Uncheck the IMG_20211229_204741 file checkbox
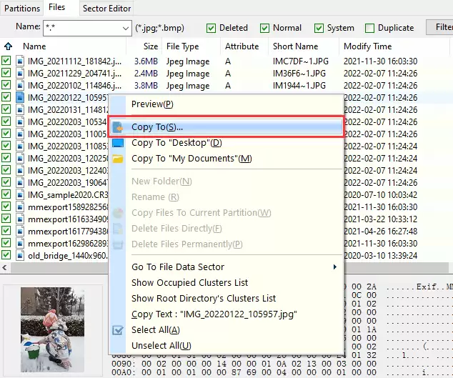Viewport: 453px width, 378px height. (x=6, y=73)
